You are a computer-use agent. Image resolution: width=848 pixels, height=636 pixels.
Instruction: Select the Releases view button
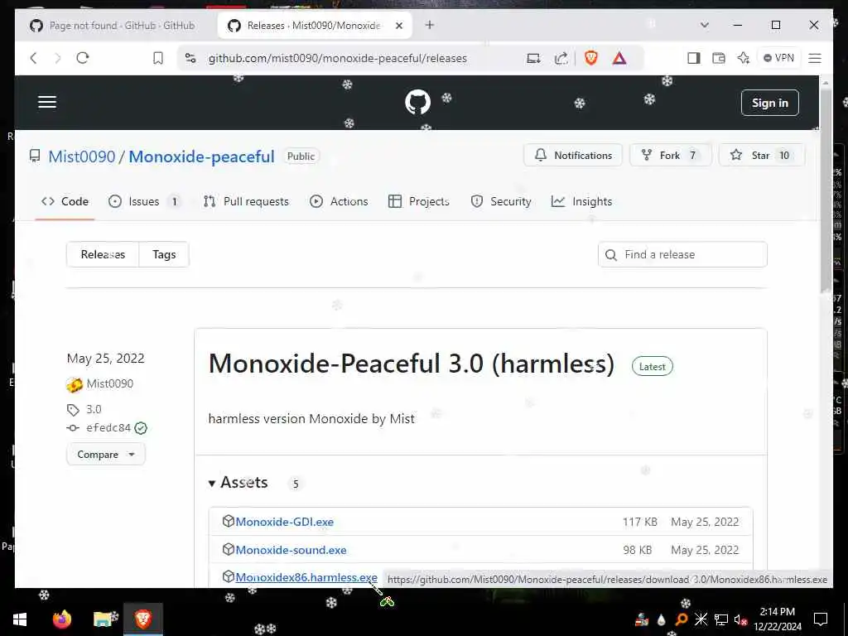[x=103, y=254]
